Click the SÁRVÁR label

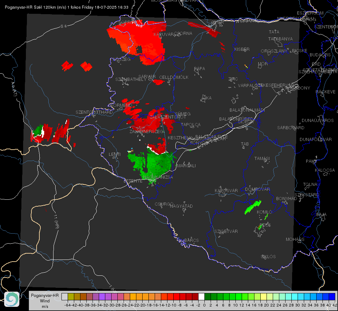click(147, 76)
